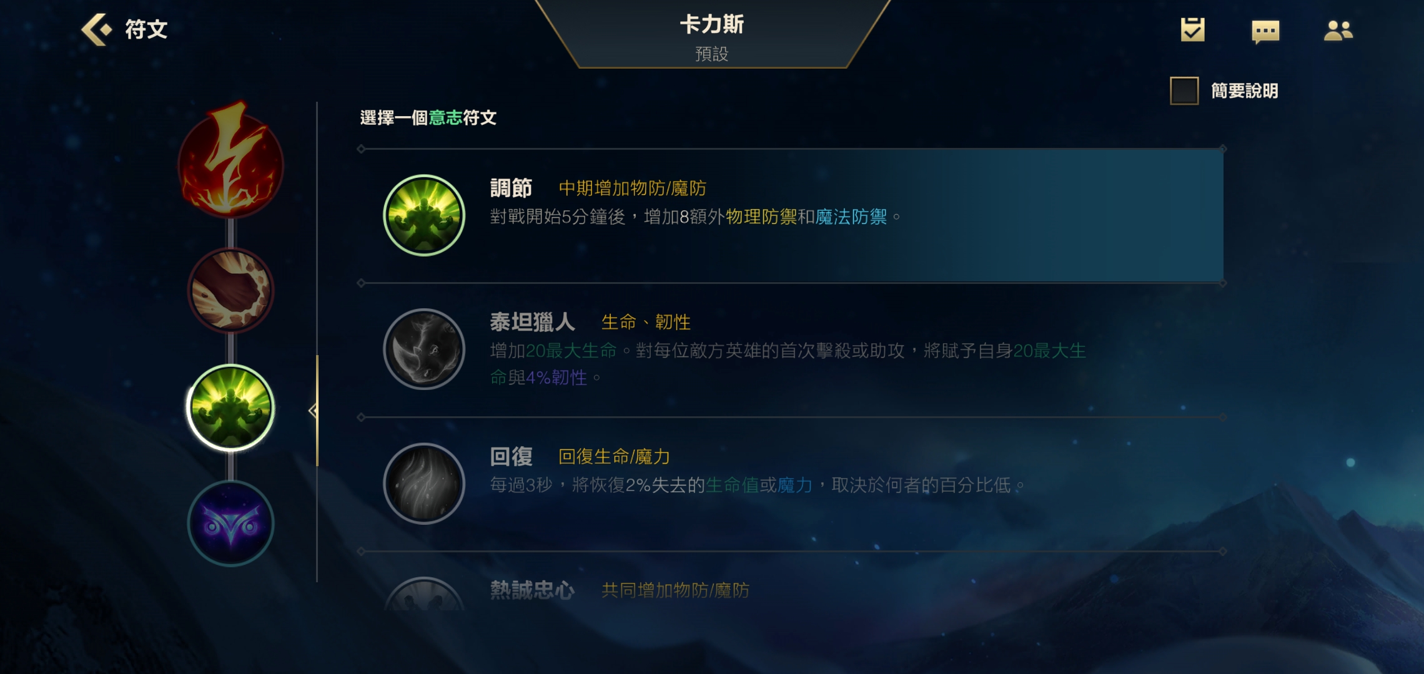Select the 泰坦獵人 description row

click(x=791, y=350)
